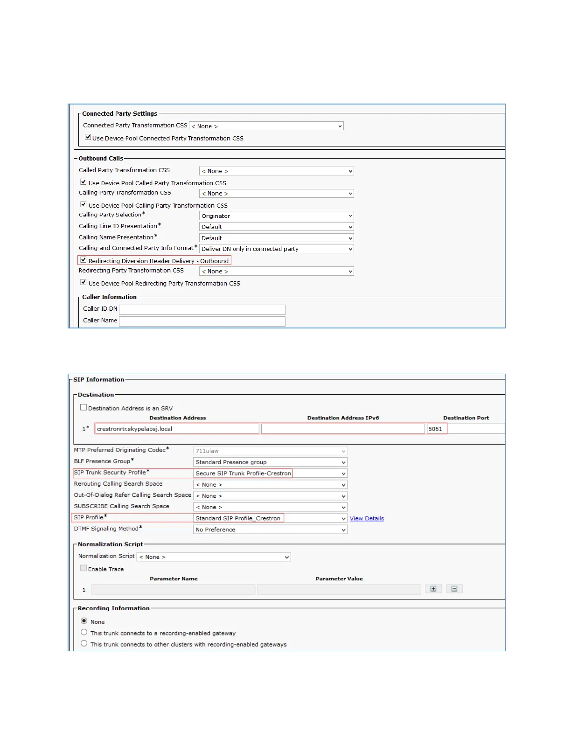The height and width of the screenshot is (739, 571).
Task: Click the Parameter Name input field
Action: tap(174, 589)
